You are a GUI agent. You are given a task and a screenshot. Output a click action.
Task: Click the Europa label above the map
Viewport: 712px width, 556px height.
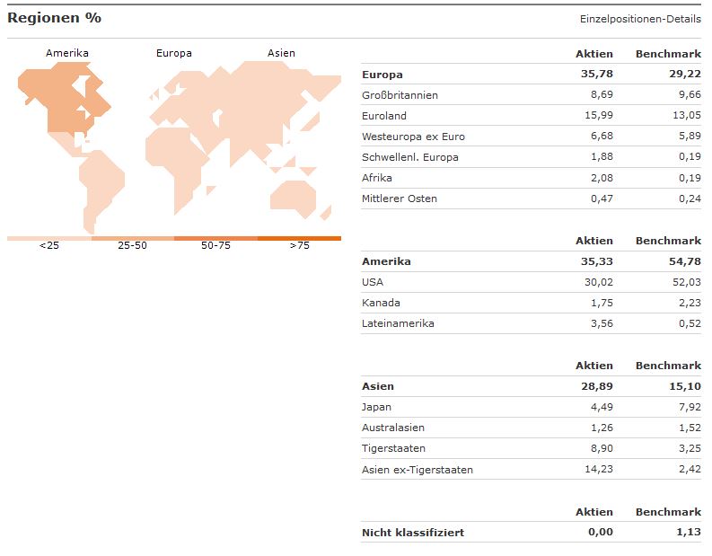click(x=173, y=53)
